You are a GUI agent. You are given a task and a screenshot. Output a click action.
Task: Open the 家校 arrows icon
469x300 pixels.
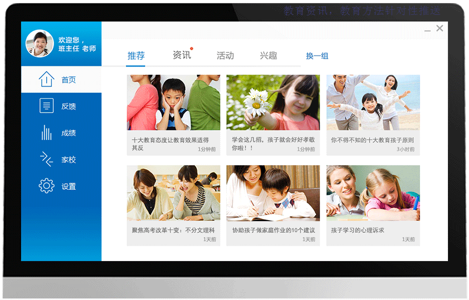click(x=46, y=159)
